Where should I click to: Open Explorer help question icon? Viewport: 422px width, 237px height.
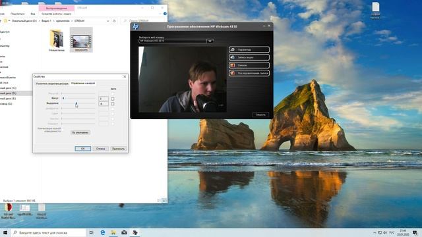[165, 13]
